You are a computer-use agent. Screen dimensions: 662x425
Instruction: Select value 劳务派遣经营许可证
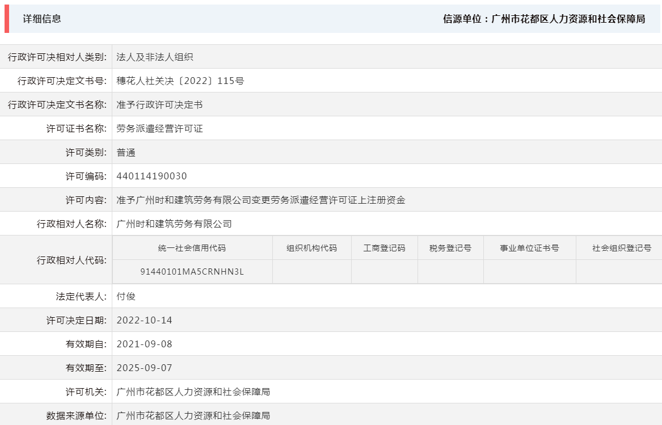point(159,128)
